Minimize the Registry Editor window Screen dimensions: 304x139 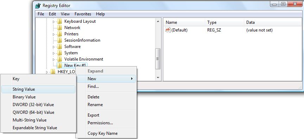point(274,4)
